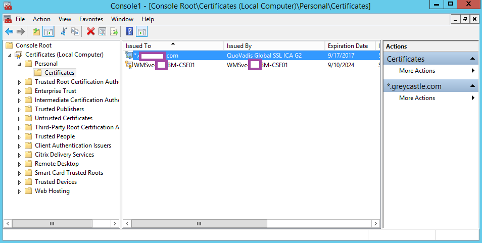Select the Certificates subfolder under Personal
The height and width of the screenshot is (243, 482).
(x=59, y=73)
